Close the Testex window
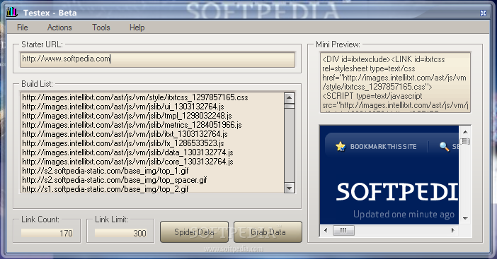497x259 pixels. click(x=483, y=13)
